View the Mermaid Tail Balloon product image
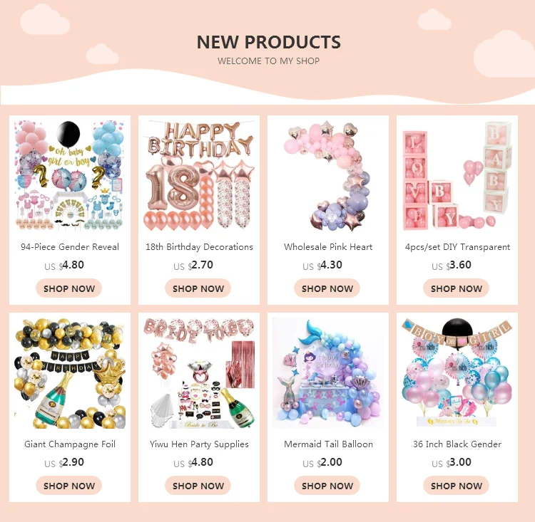The image size is (535, 522). 328,373
